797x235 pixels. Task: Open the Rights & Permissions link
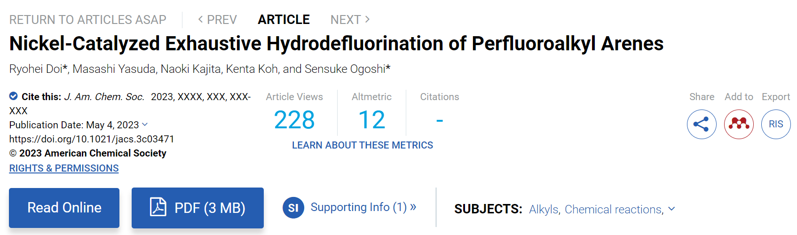point(64,168)
